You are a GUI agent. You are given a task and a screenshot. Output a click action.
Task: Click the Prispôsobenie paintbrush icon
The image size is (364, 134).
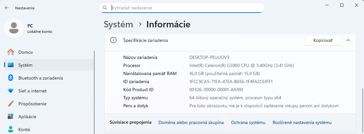[x=11, y=104]
